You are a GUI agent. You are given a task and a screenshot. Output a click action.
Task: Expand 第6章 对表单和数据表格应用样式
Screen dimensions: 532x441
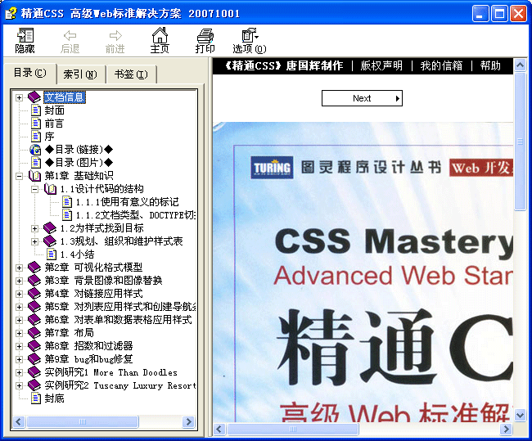[x=20, y=320]
